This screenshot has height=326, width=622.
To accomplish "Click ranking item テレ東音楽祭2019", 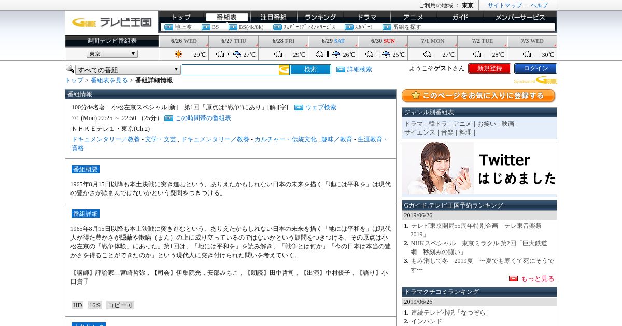I will [476, 230].
